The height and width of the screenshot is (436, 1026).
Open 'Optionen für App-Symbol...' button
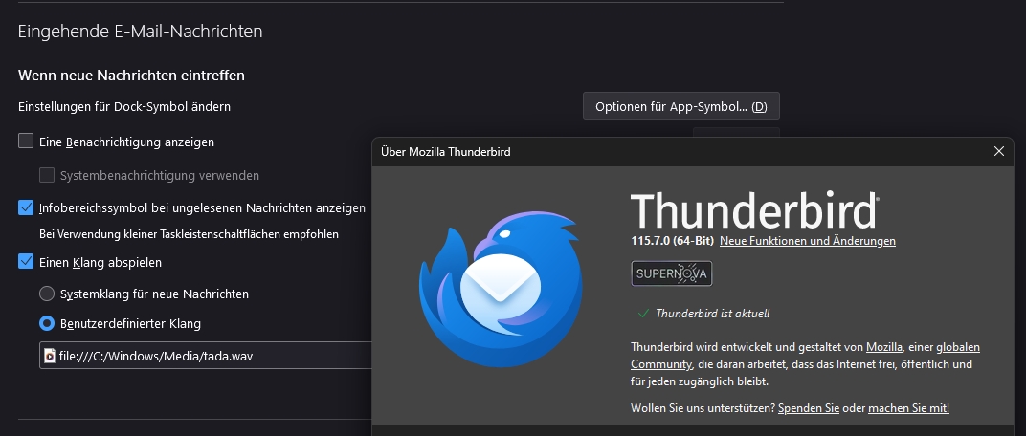tap(681, 106)
